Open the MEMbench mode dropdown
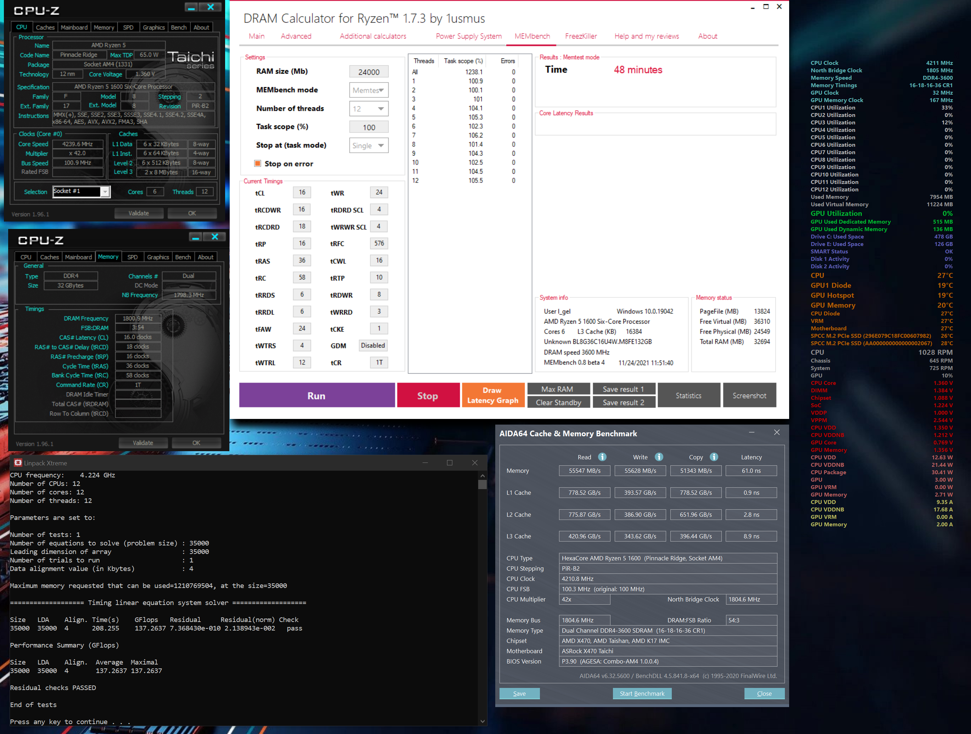The image size is (971, 734). click(x=369, y=90)
